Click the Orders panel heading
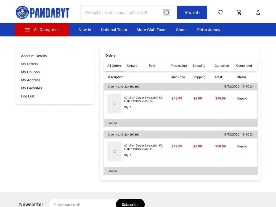Viewport: 276px width, 207px height. [110, 55]
